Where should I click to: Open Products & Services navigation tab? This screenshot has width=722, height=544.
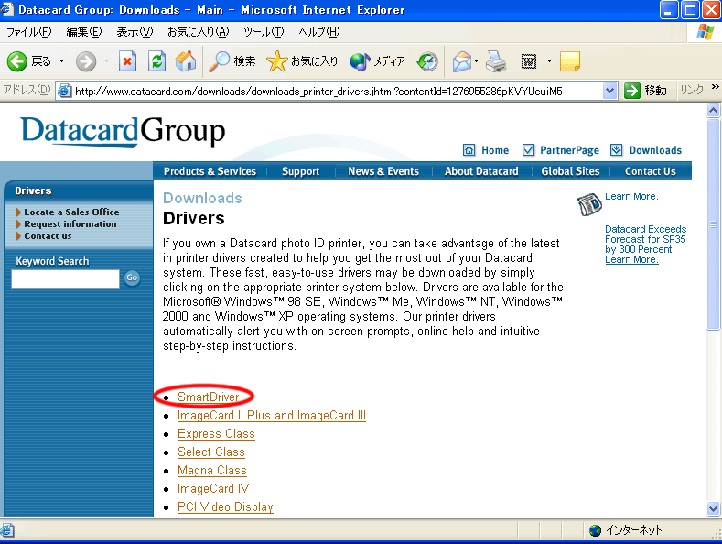[210, 171]
